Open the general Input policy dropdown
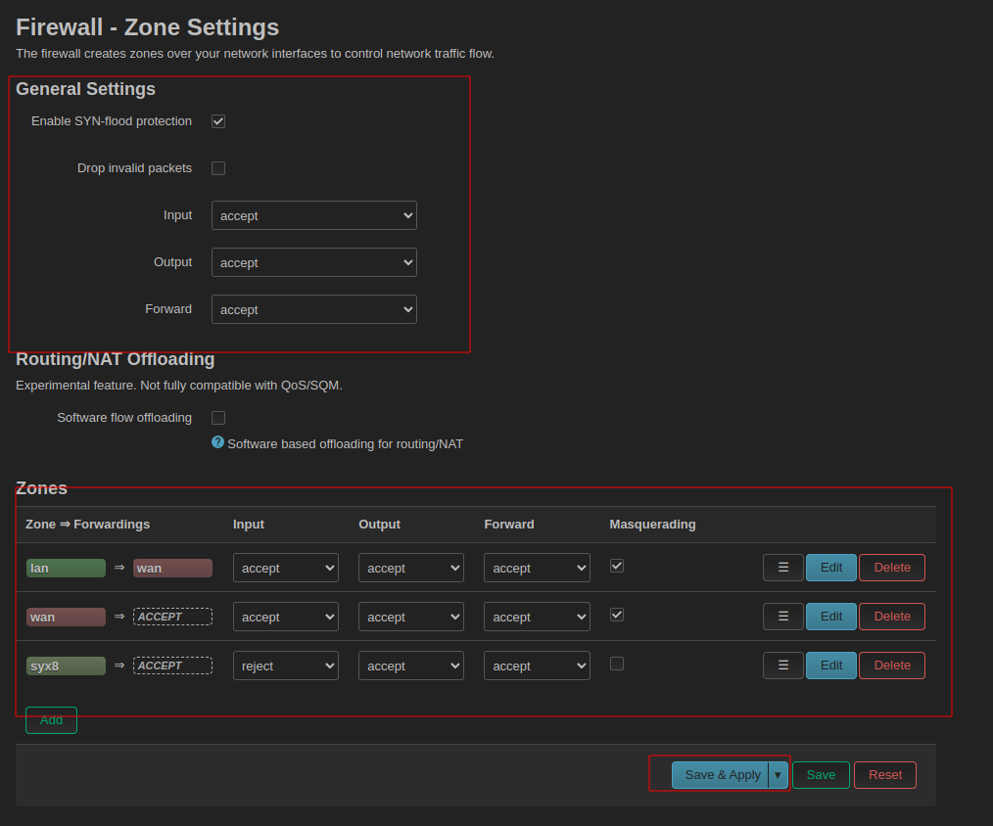 coord(314,215)
